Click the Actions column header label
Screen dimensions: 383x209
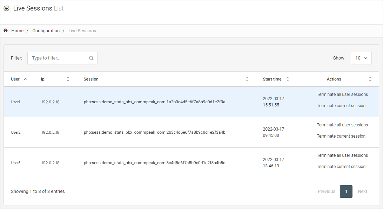tap(334, 79)
